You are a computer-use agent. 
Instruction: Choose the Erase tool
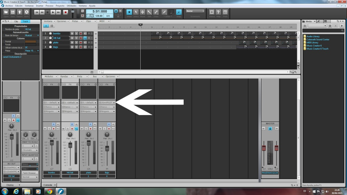click(x=156, y=12)
